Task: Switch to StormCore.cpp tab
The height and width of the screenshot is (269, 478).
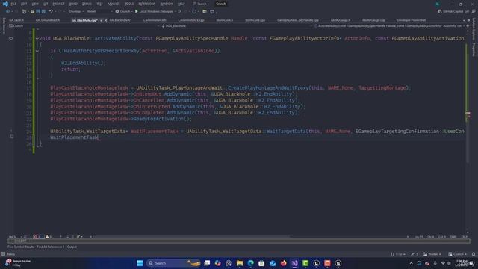Action: pos(255,20)
